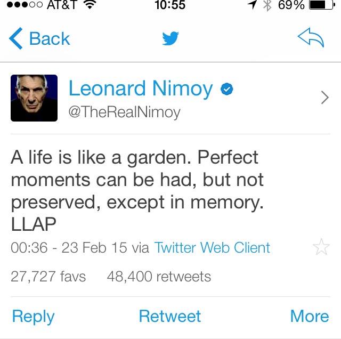This screenshot has height=339, width=341.
Task: Tap the Leonard Nimoy display name
Action: pyautogui.click(x=141, y=89)
